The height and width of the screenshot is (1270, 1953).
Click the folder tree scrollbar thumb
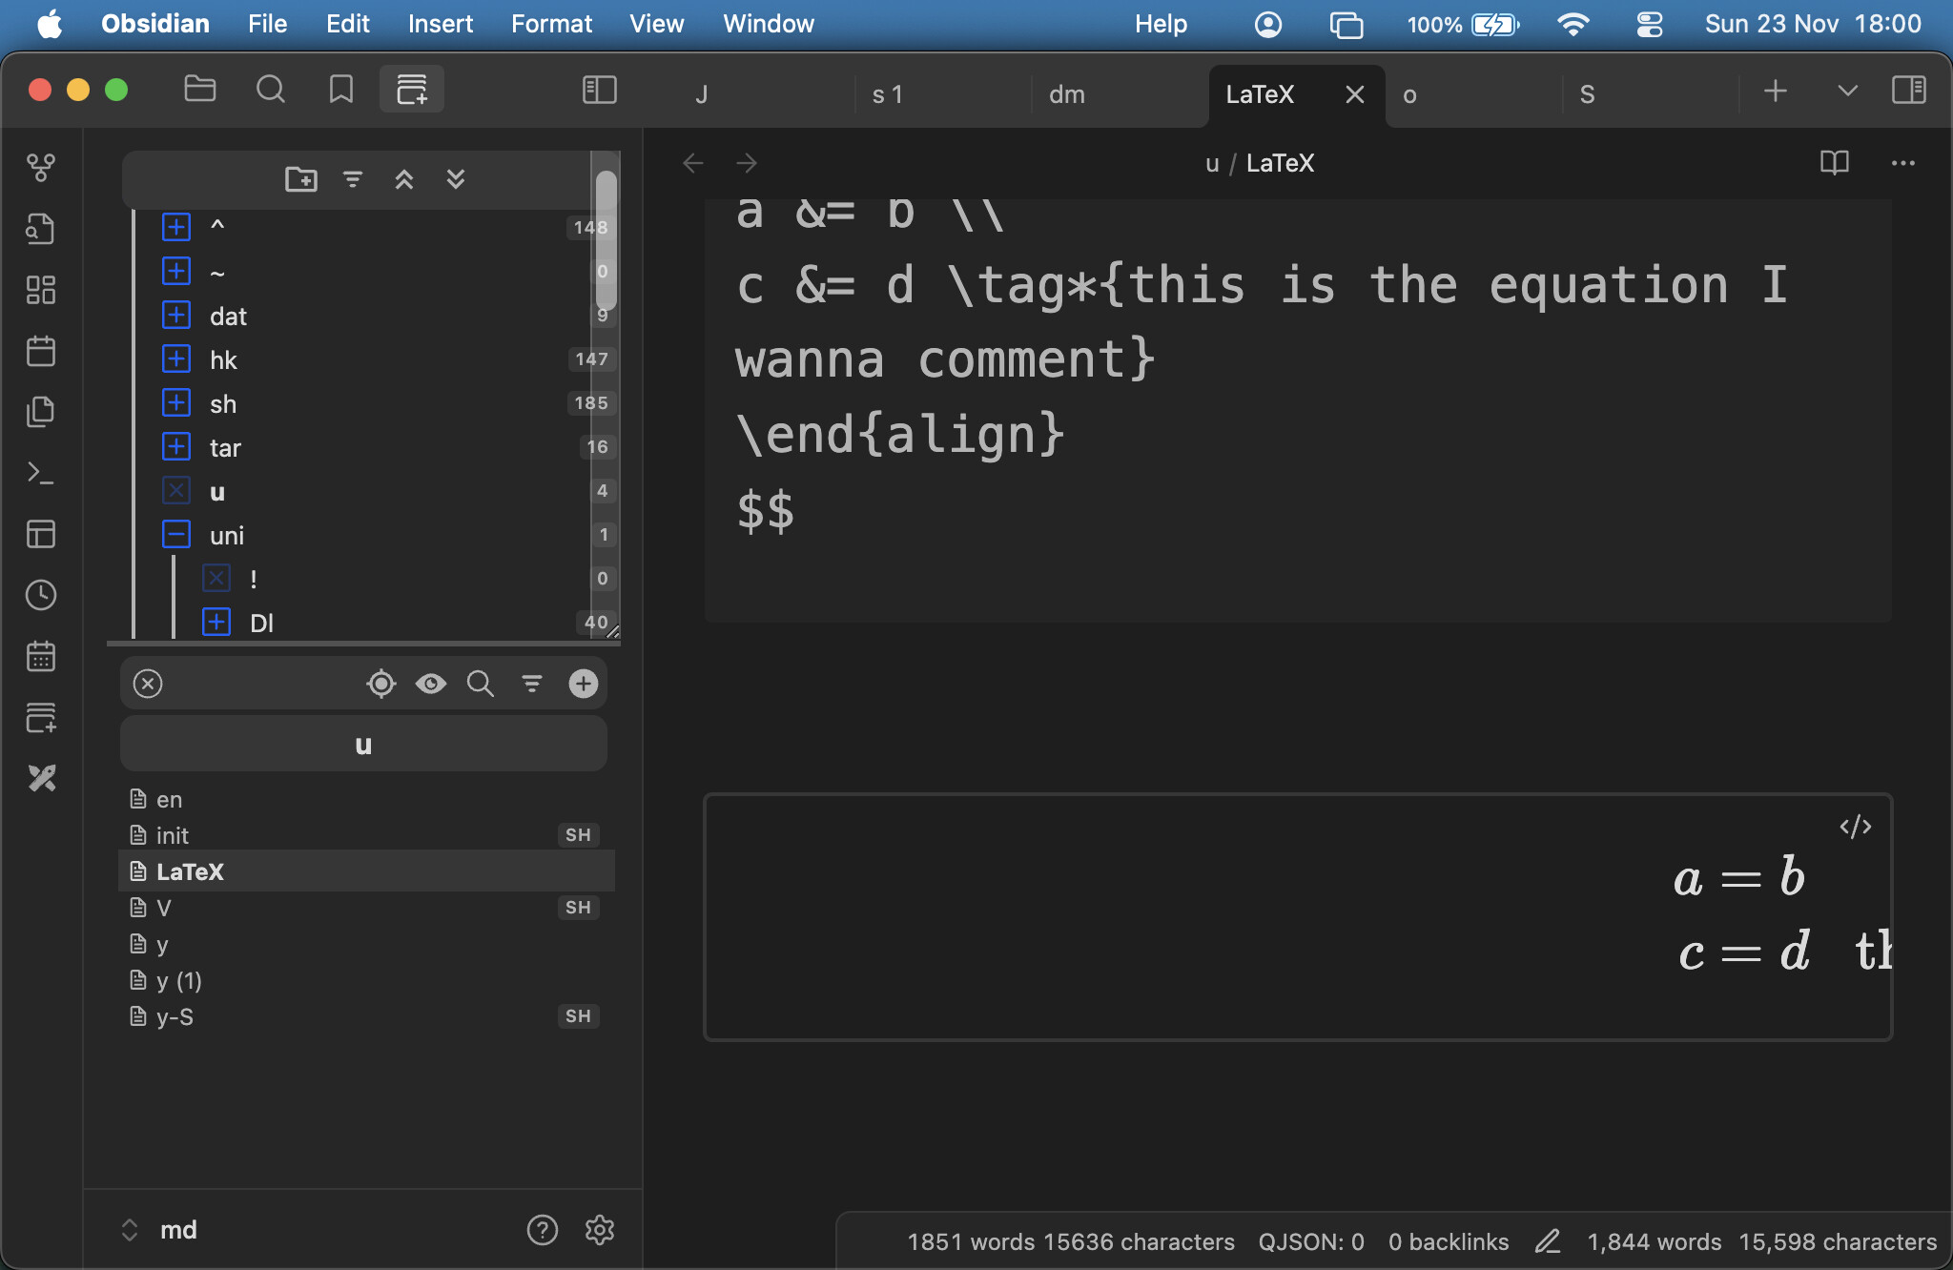606,238
